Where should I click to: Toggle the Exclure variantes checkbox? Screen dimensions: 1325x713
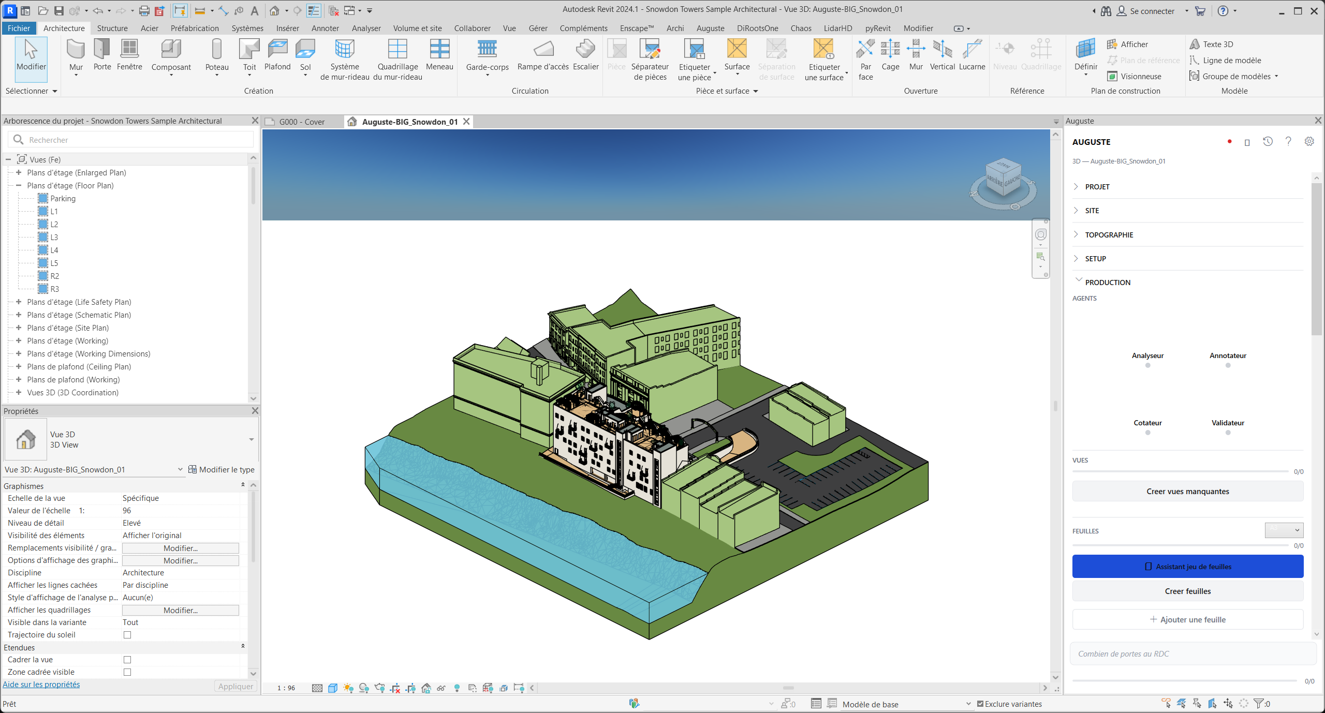[x=980, y=704]
